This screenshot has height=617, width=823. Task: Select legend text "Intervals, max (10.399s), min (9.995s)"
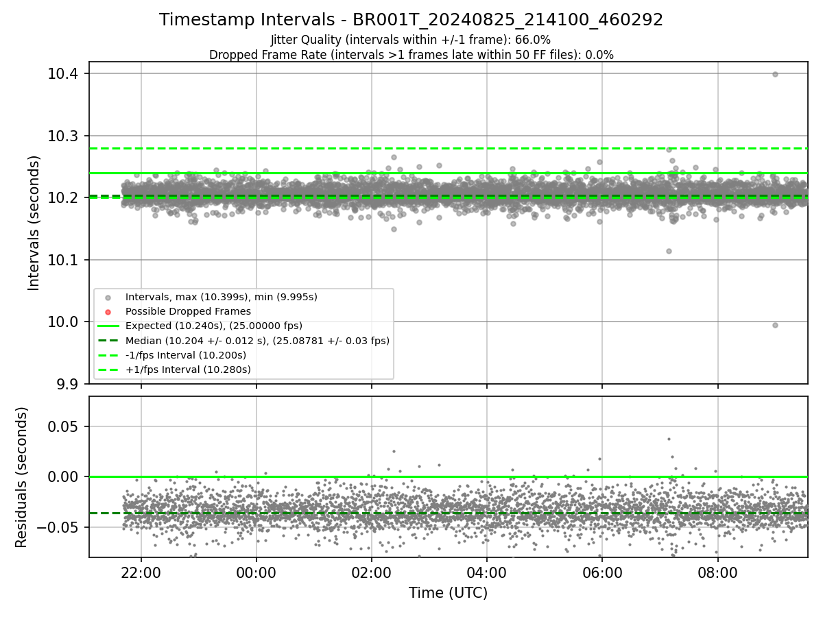coord(221,298)
